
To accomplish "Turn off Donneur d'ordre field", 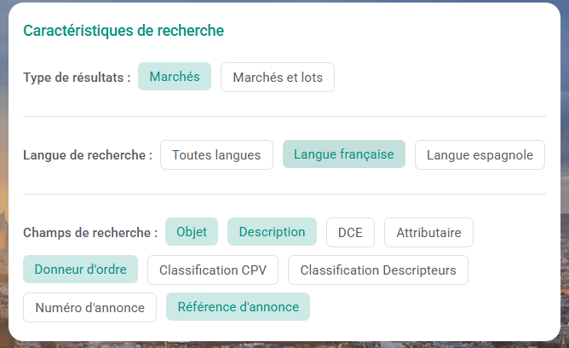I will click(80, 270).
